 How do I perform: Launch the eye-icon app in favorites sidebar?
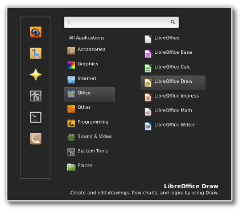pyautogui.click(x=36, y=32)
